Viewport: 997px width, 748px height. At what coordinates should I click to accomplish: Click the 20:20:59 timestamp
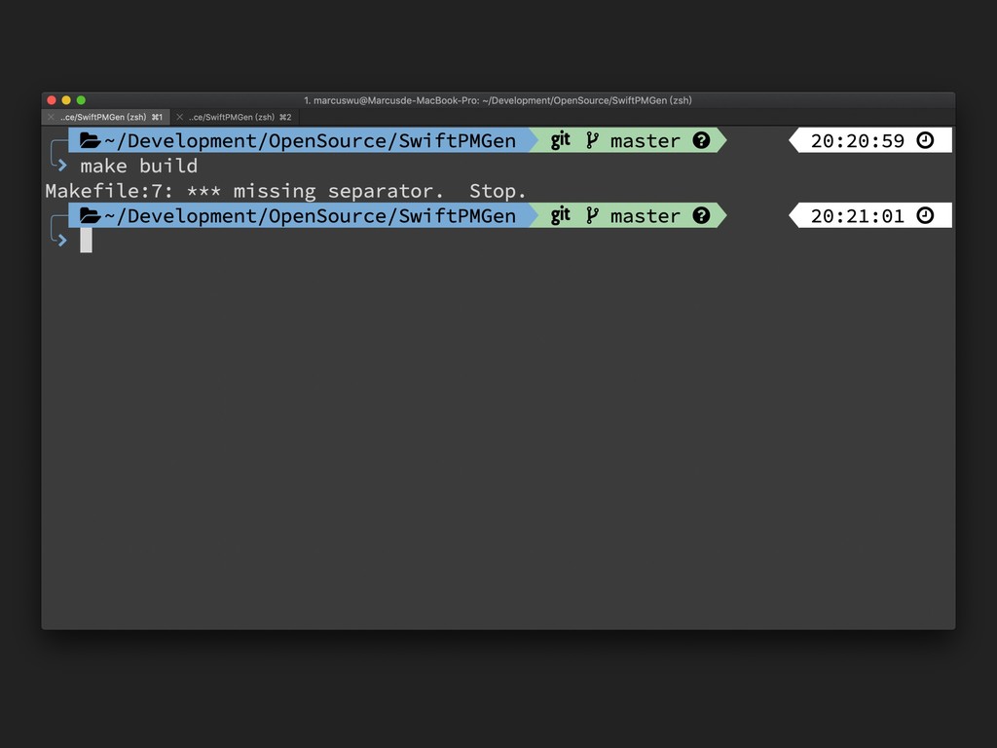point(857,141)
